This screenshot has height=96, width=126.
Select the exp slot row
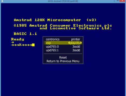63,43
